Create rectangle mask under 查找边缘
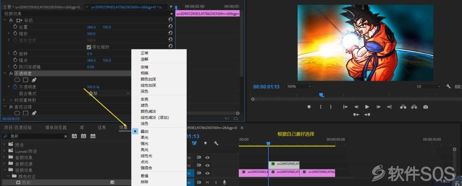 coord(25,113)
